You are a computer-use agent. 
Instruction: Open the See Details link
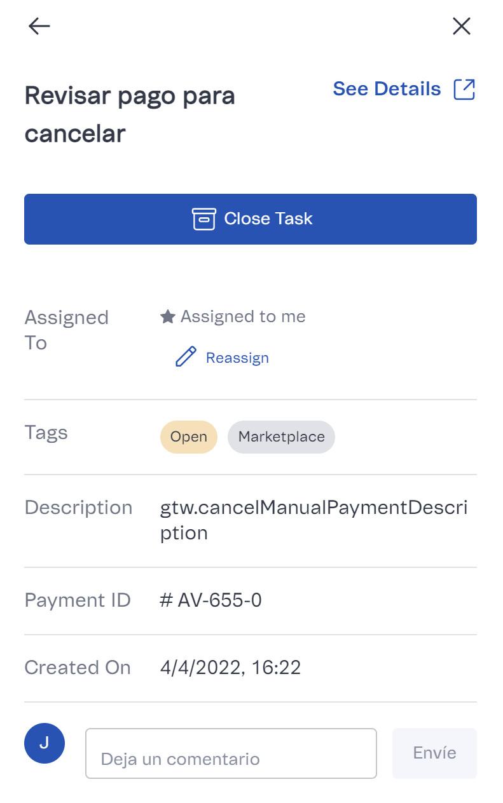[387, 89]
